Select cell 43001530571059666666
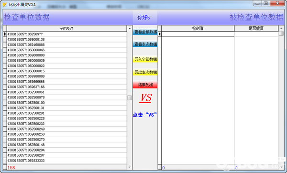The width and height of the screenshot is (287, 173). (x=67, y=82)
